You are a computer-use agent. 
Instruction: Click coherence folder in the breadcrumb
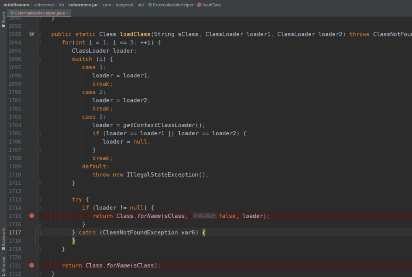click(x=44, y=5)
